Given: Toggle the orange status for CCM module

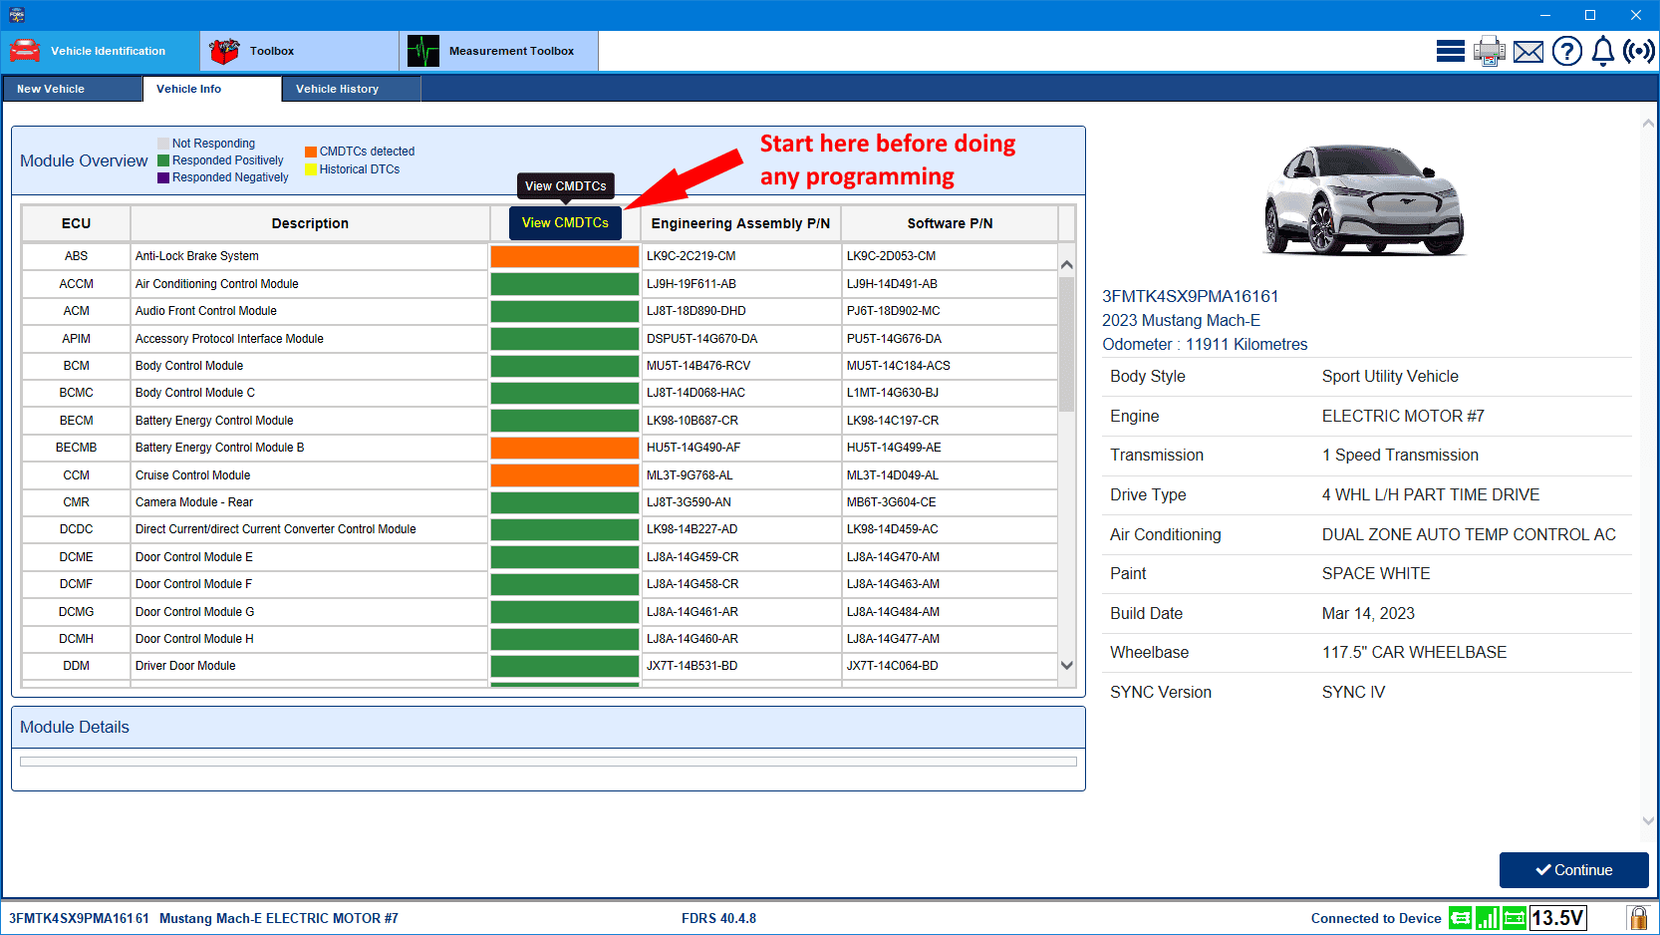Looking at the screenshot, I should click(x=564, y=475).
